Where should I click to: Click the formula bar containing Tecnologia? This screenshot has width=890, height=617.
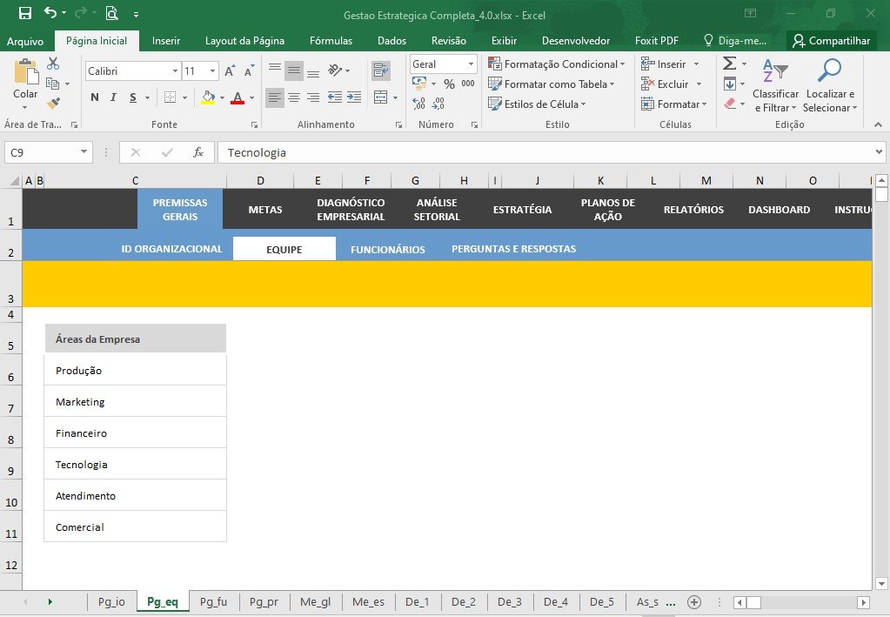click(546, 152)
